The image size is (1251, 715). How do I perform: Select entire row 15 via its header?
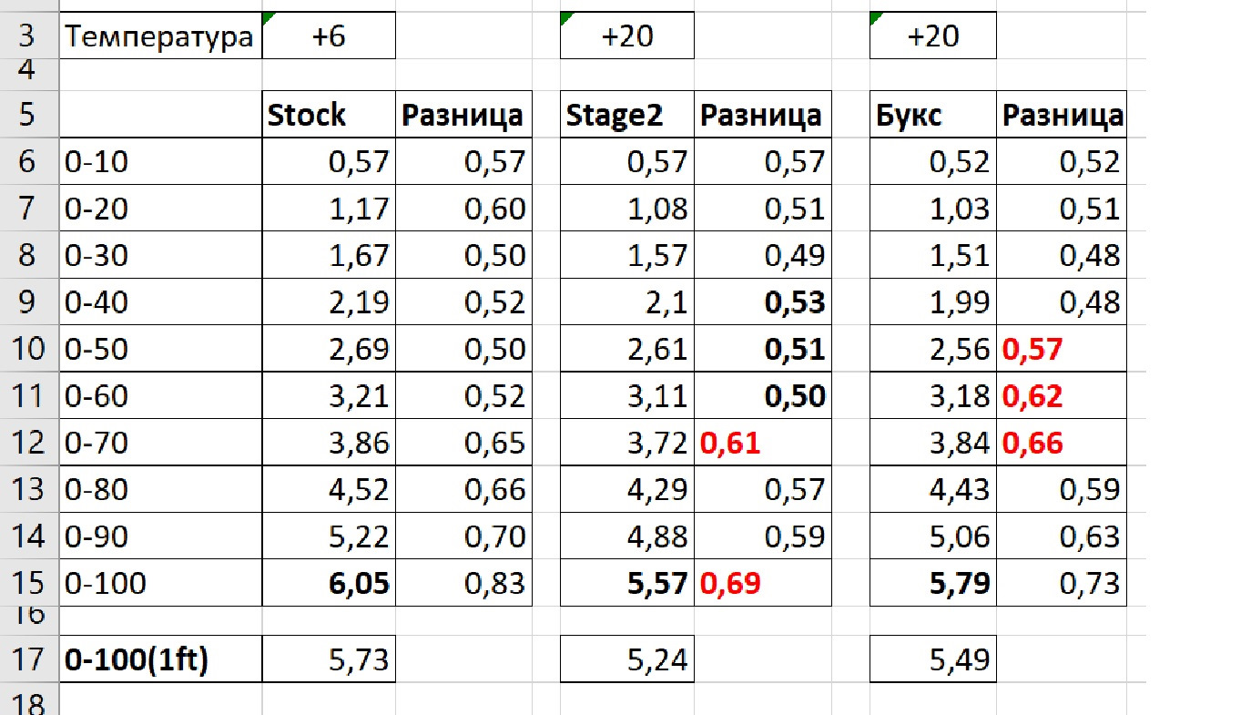pos(29,583)
